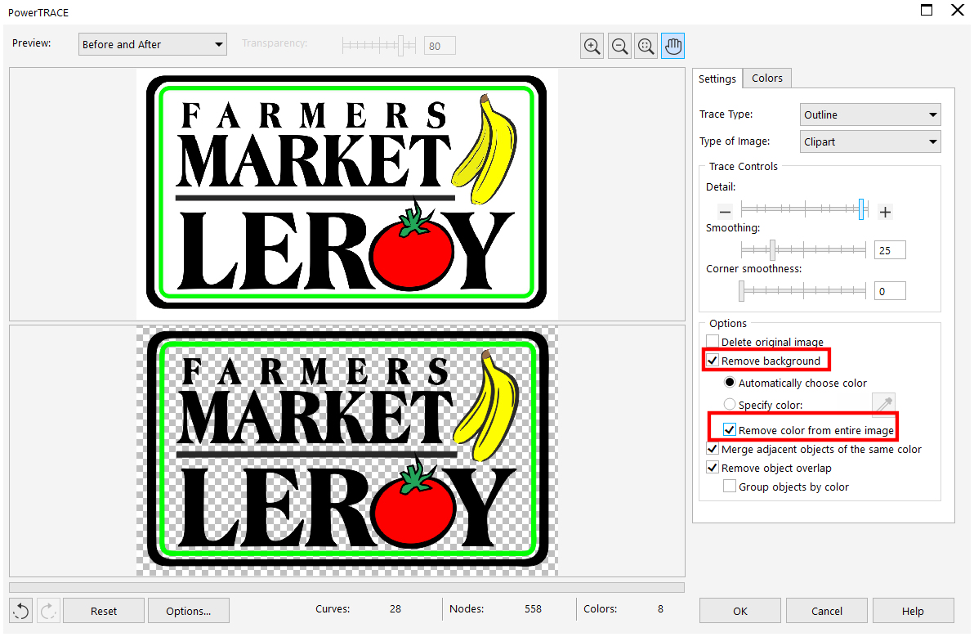Switch to the Colors tab

click(766, 78)
